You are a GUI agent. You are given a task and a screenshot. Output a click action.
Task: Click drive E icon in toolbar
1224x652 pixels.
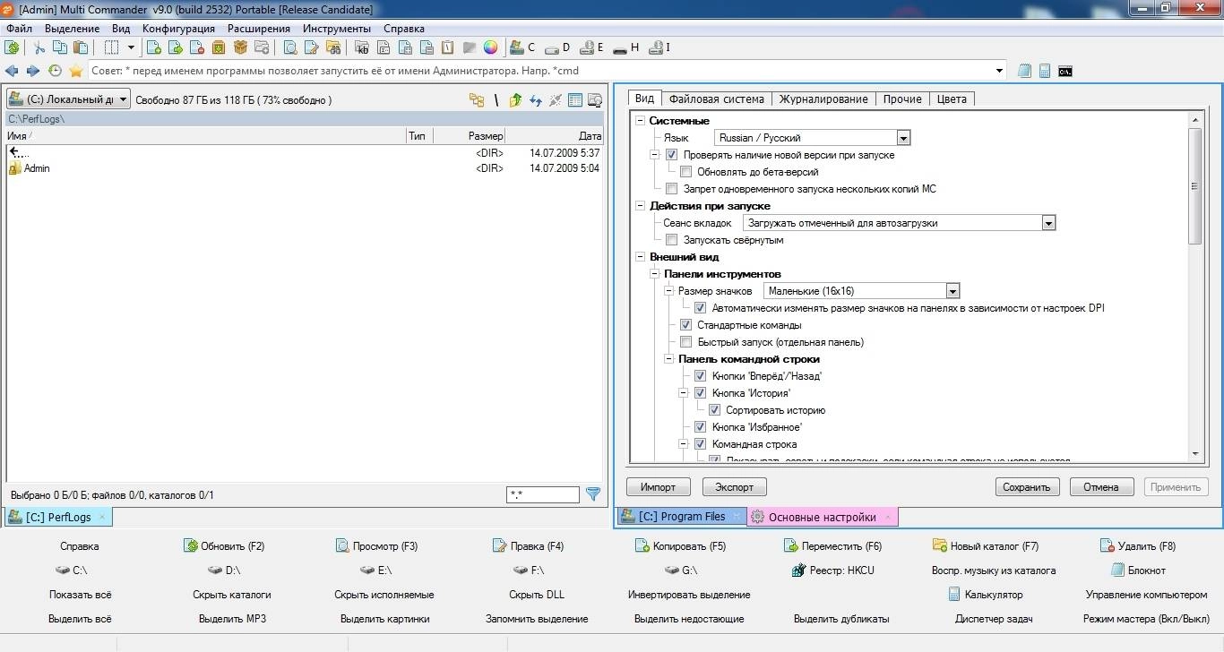coord(590,47)
